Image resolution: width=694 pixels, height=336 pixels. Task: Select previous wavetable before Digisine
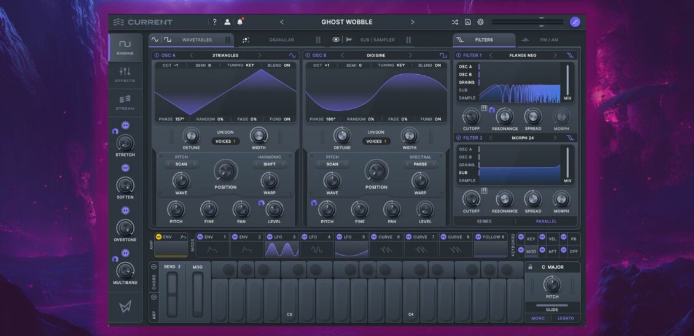click(x=342, y=55)
